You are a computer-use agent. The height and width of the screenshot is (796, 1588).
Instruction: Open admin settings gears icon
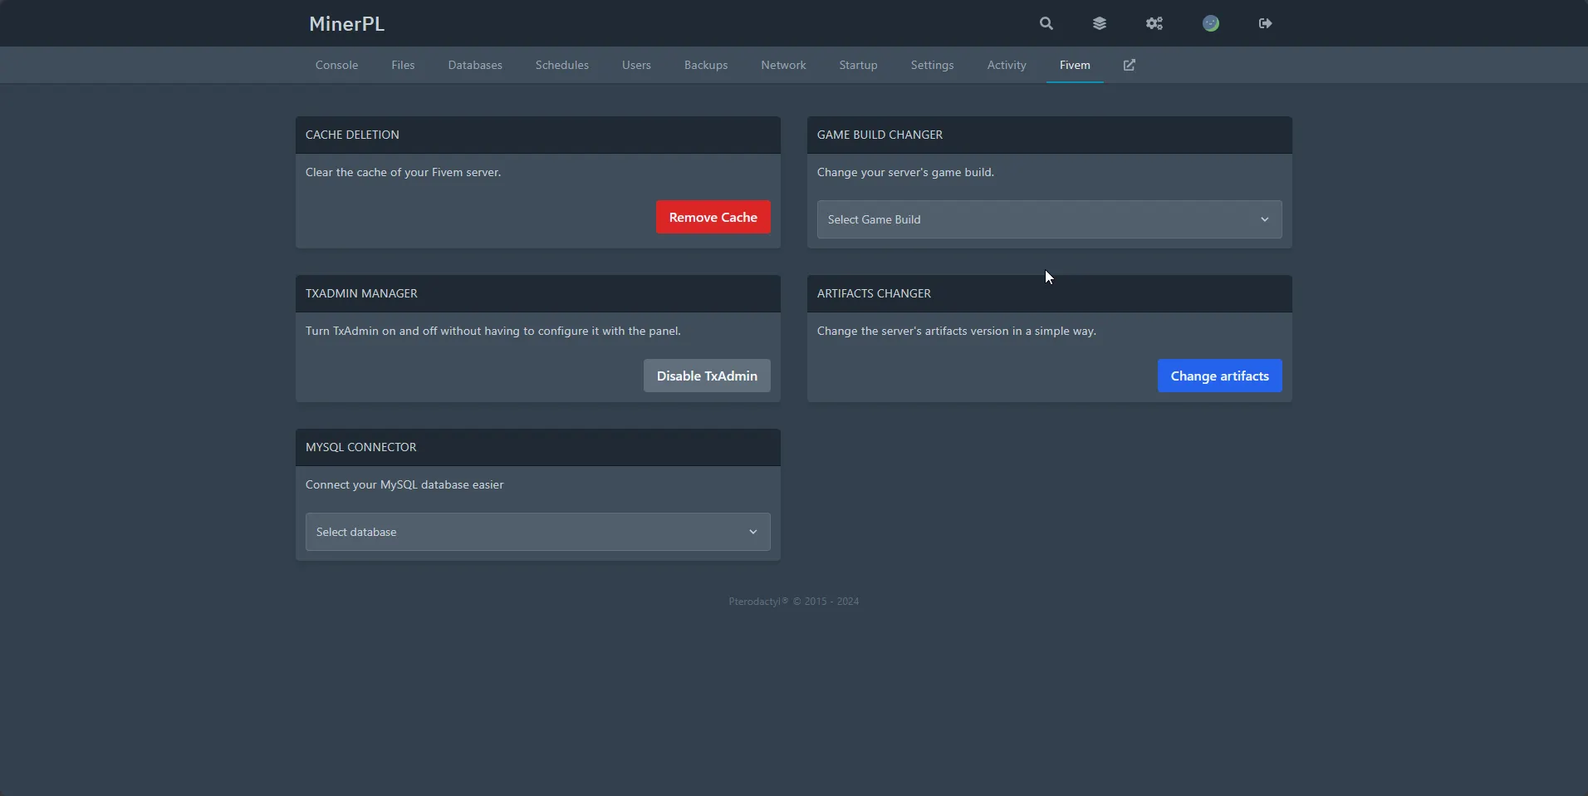[1154, 23]
